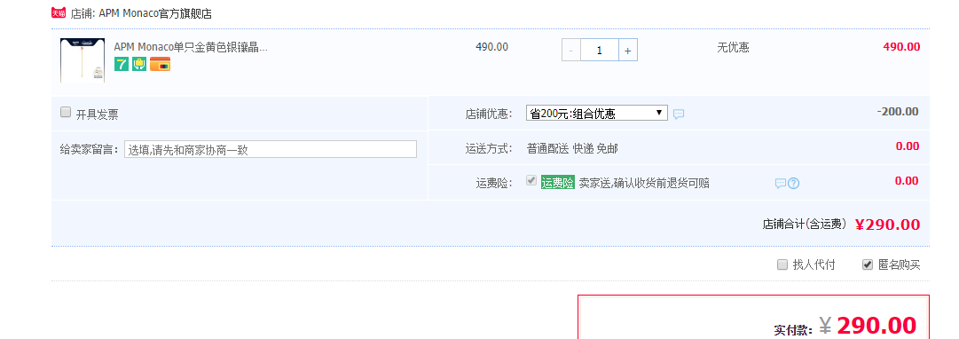Image resolution: width=959 pixels, height=339 pixels.
Task: Click the red Tmall logo beside the store name
Action: (x=58, y=12)
